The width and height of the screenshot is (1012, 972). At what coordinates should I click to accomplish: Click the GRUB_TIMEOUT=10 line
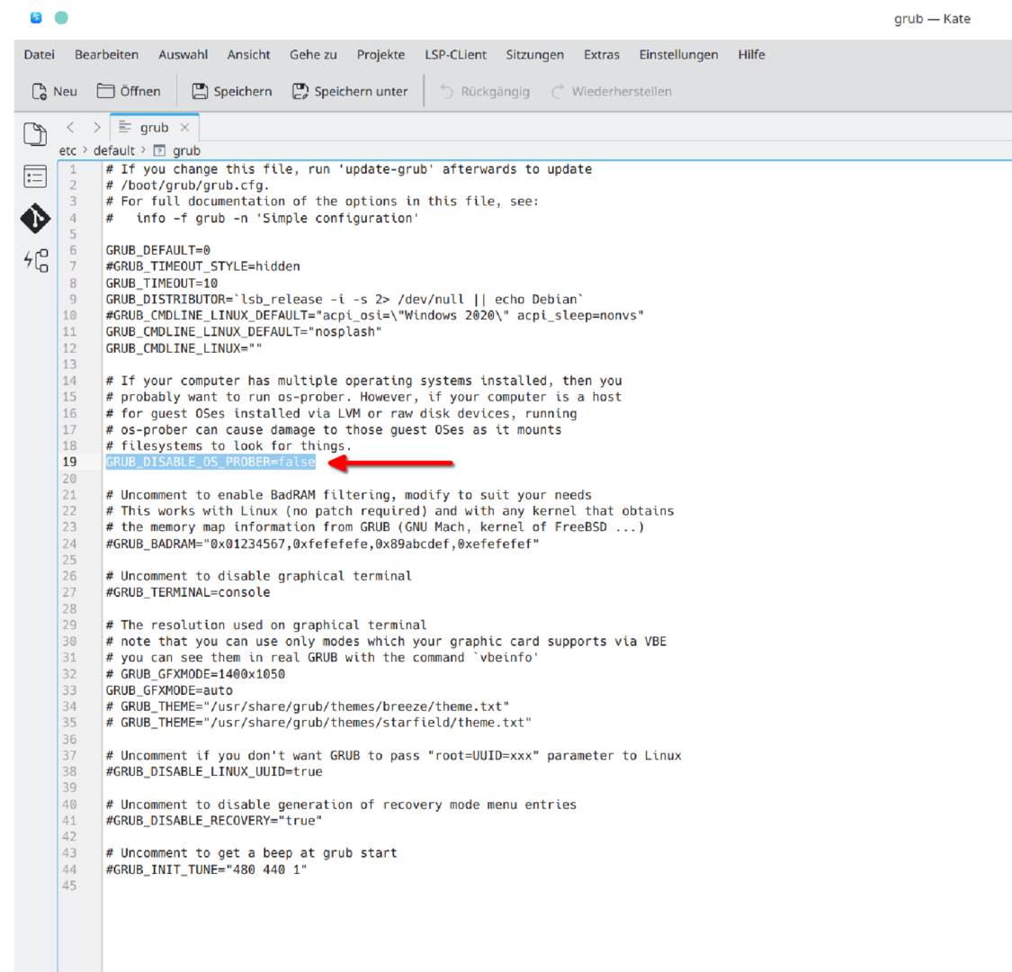(162, 283)
